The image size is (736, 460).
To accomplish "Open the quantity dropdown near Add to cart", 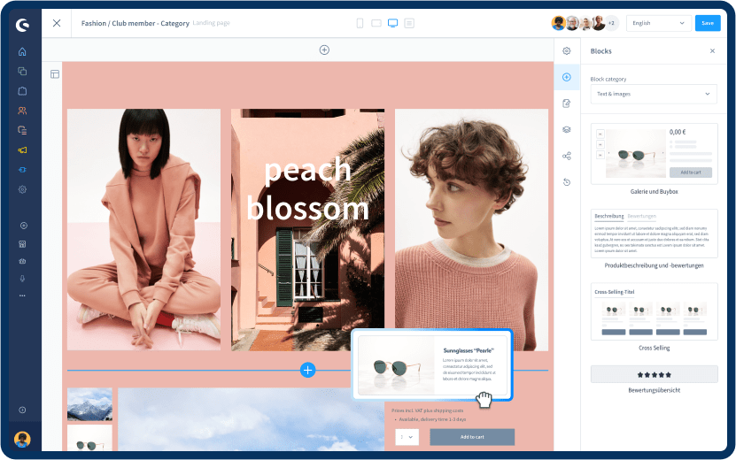I will click(407, 437).
